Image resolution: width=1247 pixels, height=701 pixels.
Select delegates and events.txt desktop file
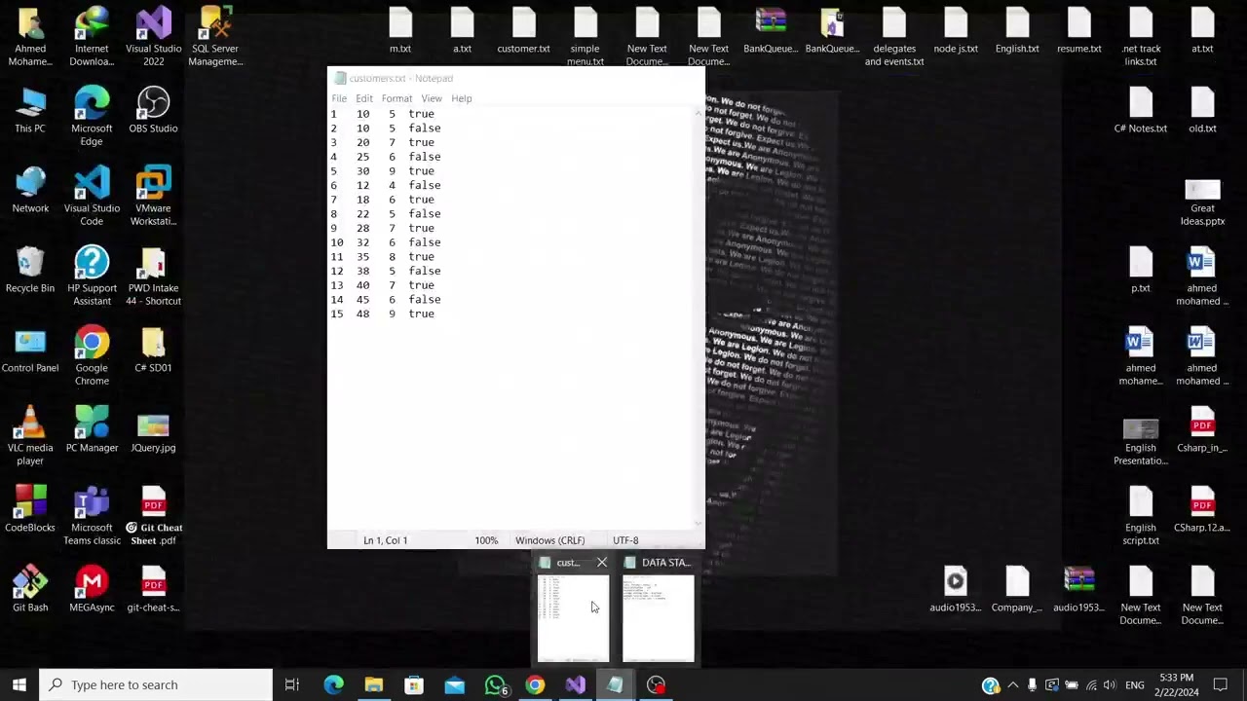[x=894, y=37]
